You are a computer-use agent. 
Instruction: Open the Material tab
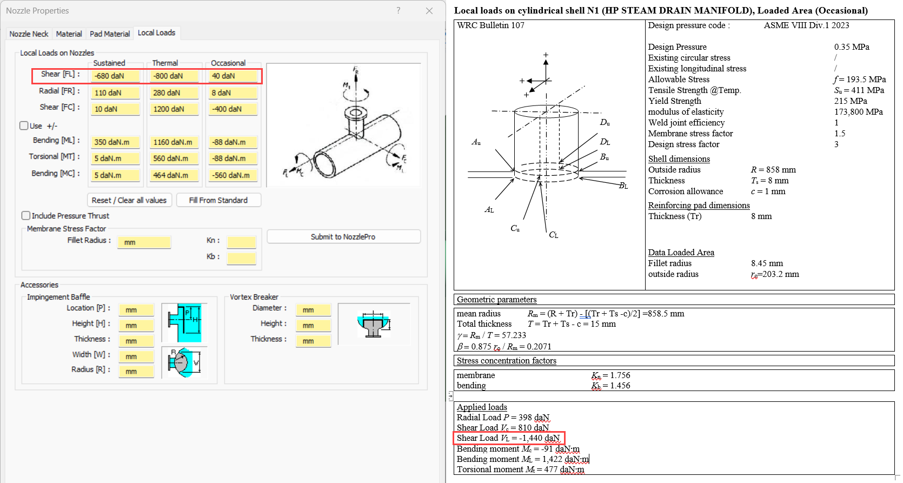(x=69, y=34)
